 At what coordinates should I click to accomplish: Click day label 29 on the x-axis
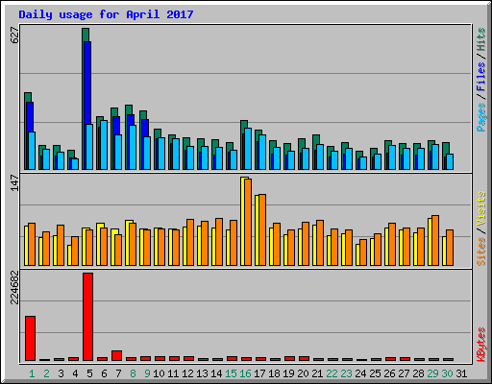[432, 373]
